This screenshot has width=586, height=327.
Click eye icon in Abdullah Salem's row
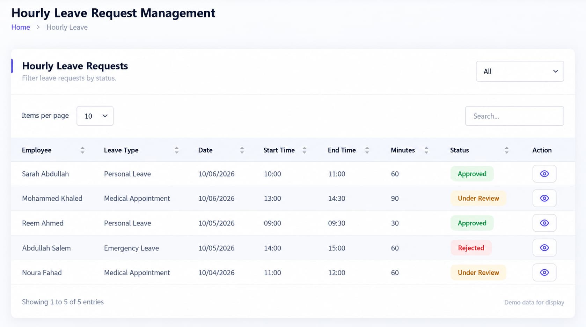(x=544, y=248)
